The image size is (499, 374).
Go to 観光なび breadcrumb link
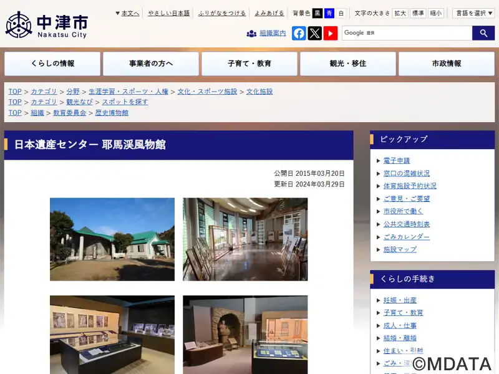[x=79, y=102]
